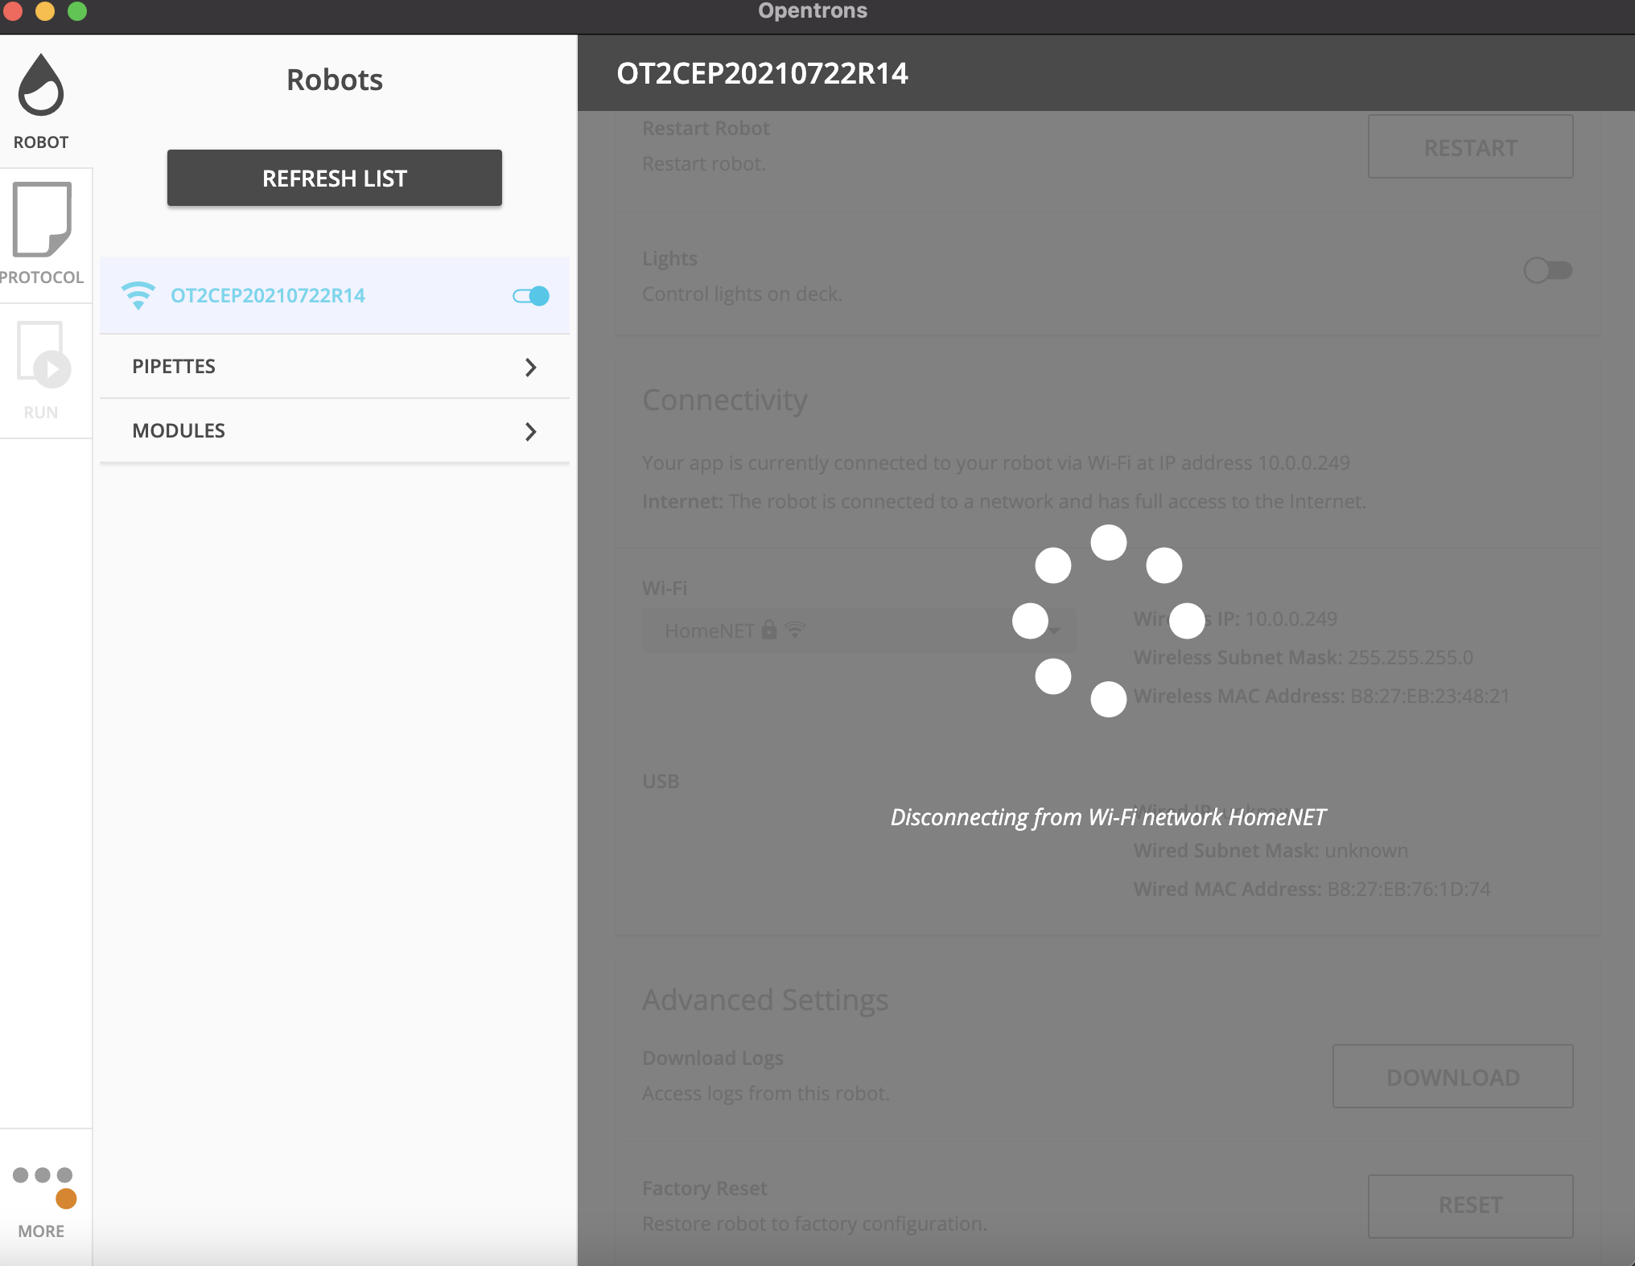Click the Robots panel heading
The height and width of the screenshot is (1266, 1635).
[335, 80]
